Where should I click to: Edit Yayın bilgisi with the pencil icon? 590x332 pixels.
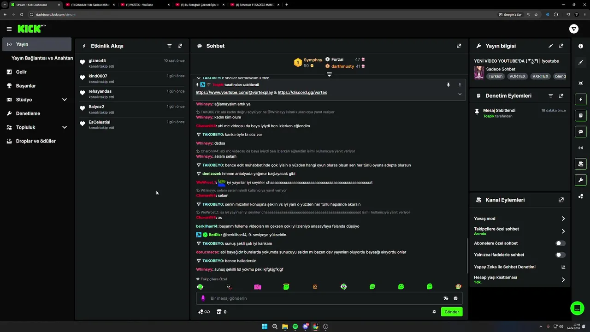coord(551,46)
